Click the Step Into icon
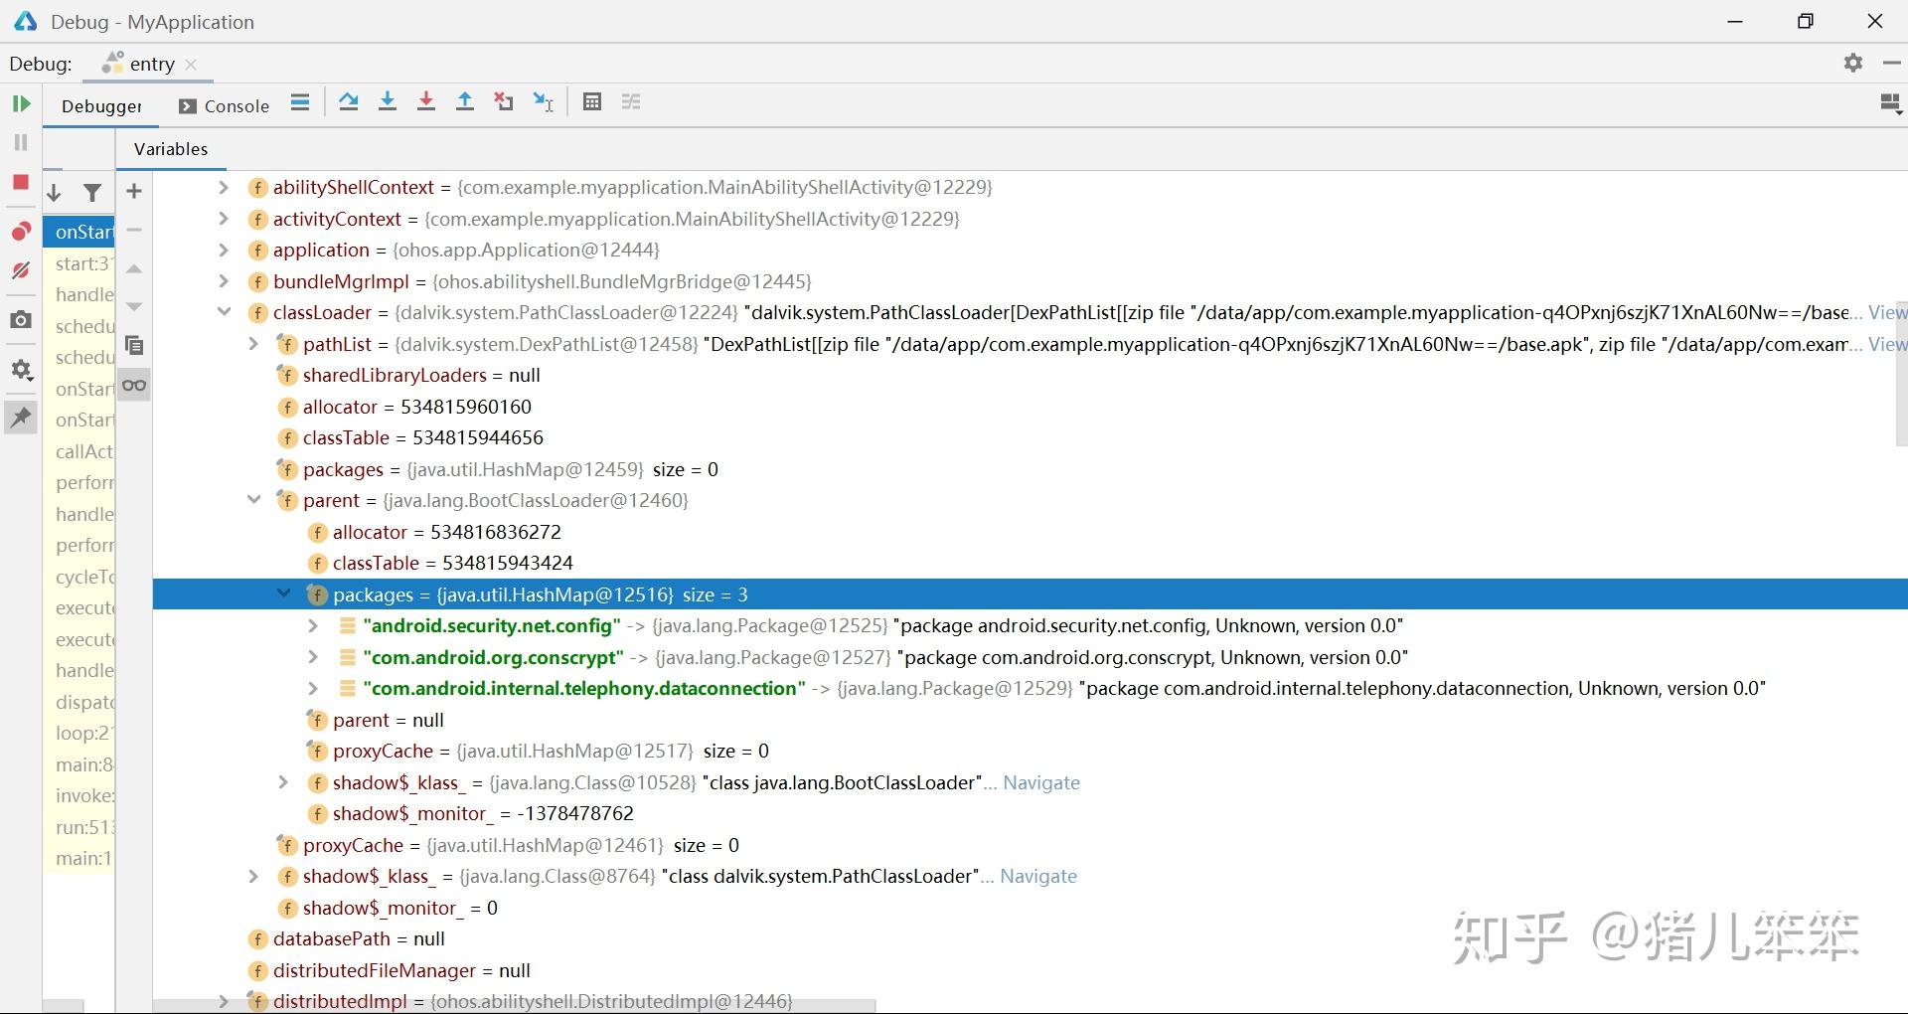 [x=388, y=102]
